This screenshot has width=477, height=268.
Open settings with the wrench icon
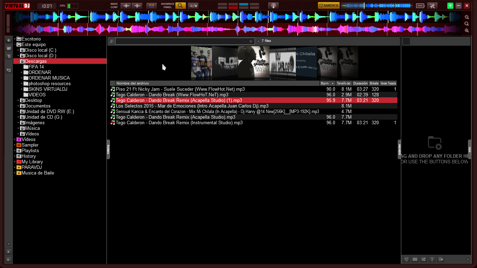point(432,6)
